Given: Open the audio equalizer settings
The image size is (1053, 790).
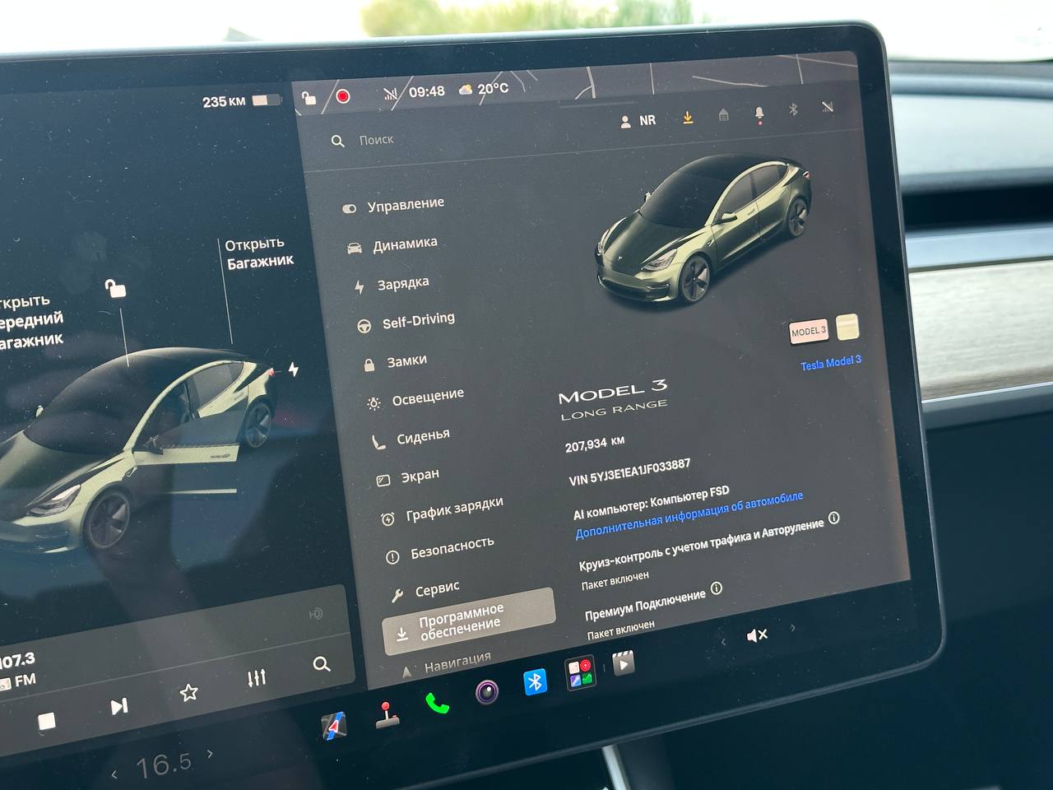Looking at the screenshot, I should pyautogui.click(x=257, y=678).
